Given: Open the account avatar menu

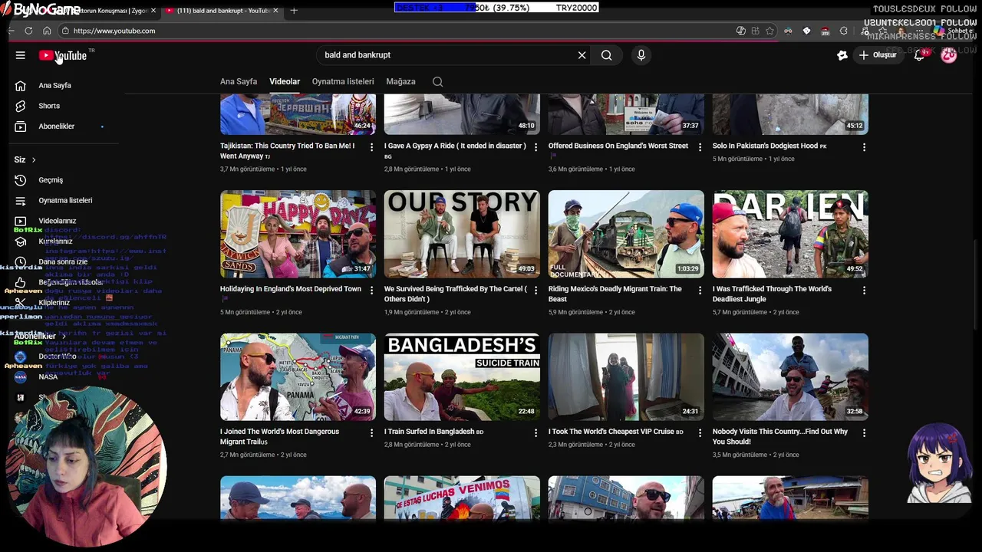Looking at the screenshot, I should pos(949,55).
